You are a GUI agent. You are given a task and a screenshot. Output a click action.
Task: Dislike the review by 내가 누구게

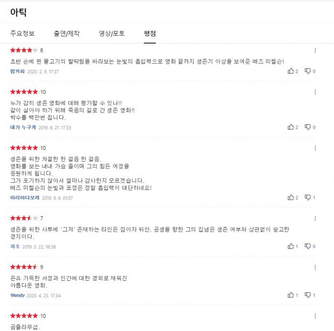[308, 127]
